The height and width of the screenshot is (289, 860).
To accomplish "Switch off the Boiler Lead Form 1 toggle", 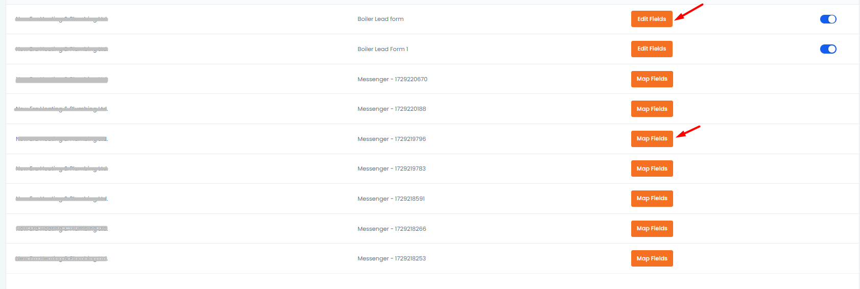I will [x=828, y=49].
